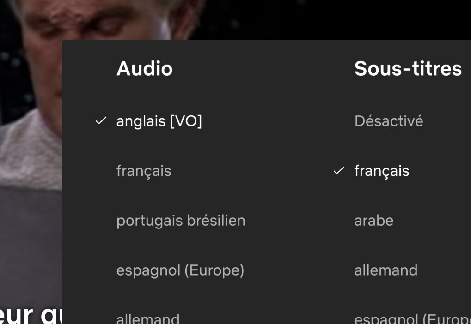Viewport: 471px width, 324px height.
Task: Click the empty panel area left of the Audio heading
Action: (88, 69)
